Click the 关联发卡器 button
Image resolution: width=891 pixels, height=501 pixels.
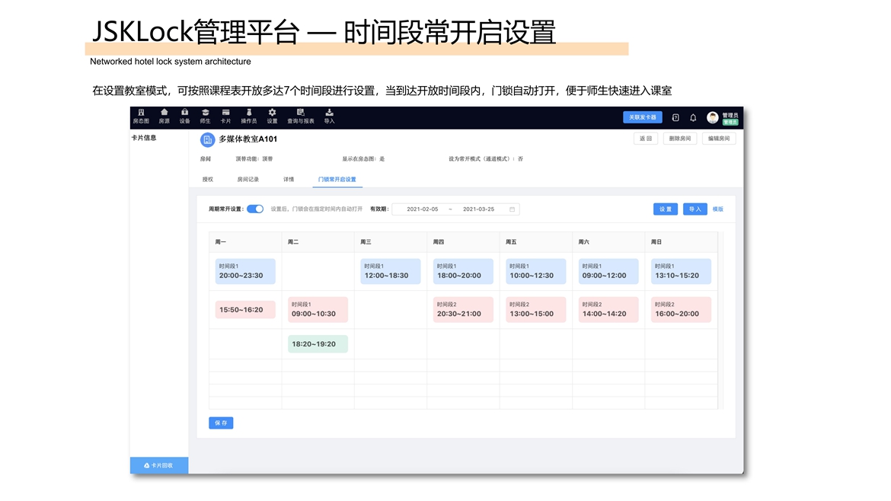642,117
